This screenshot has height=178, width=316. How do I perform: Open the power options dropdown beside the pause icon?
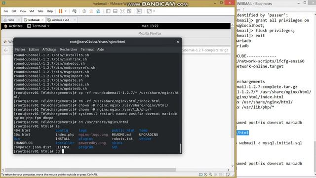click(66, 11)
